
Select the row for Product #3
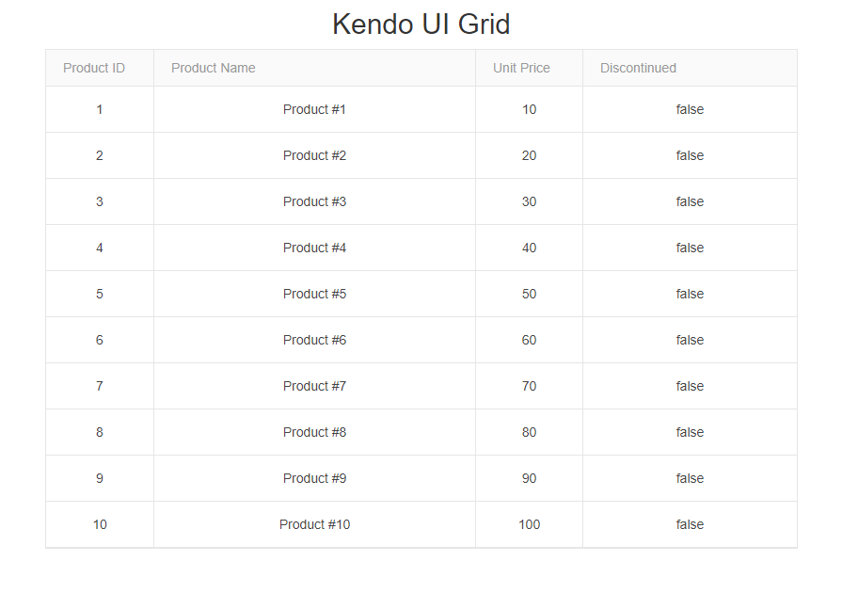[314, 201]
